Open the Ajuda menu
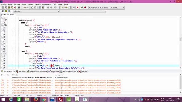The height and width of the screenshot is (102, 182). pos(66,5)
